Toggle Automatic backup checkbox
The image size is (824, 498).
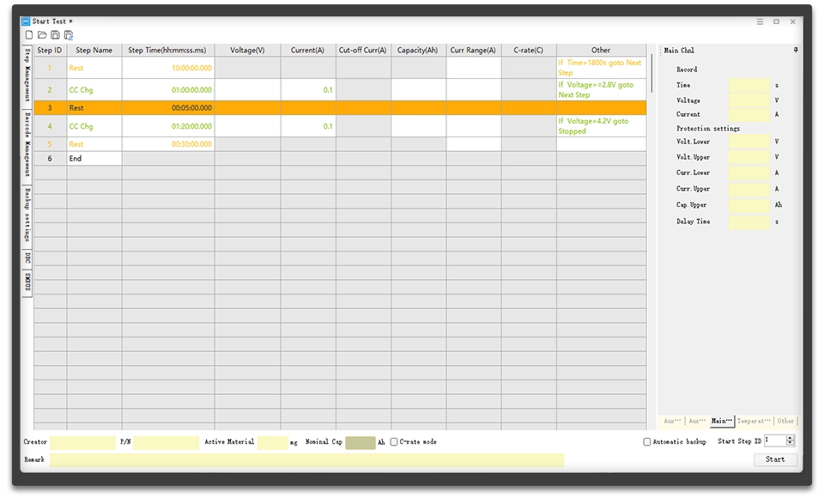[x=647, y=441]
